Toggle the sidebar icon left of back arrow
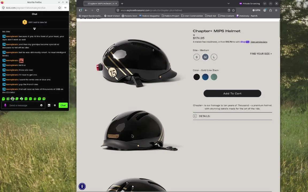308x192 pixels. [x=80, y=10]
